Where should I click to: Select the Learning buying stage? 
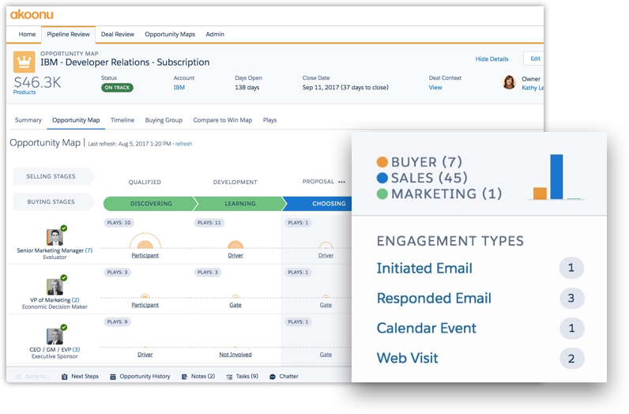240,204
